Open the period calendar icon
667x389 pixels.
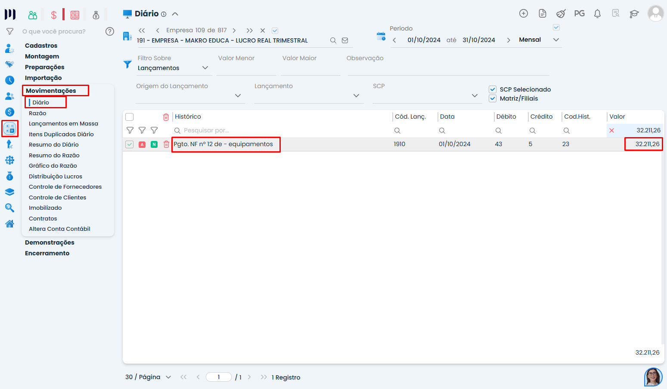coord(381,37)
